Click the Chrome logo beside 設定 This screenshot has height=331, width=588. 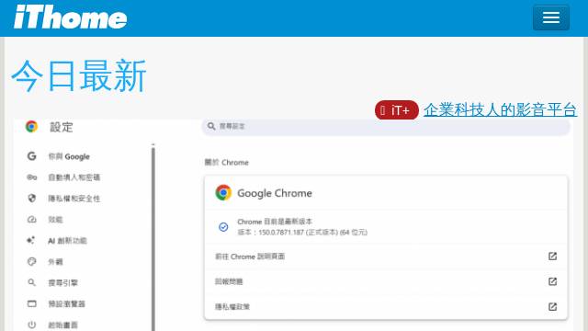pos(31,127)
